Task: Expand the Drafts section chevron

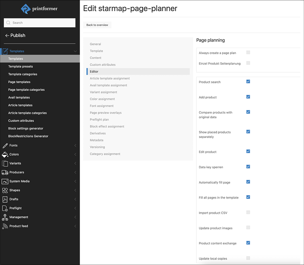Action: (75, 199)
